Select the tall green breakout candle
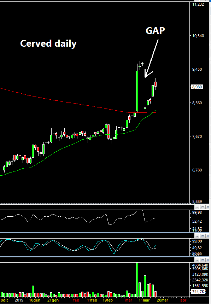 point(137,91)
